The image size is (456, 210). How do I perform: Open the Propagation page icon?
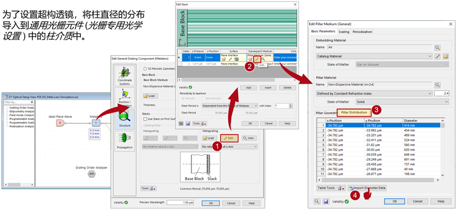(x=125, y=141)
